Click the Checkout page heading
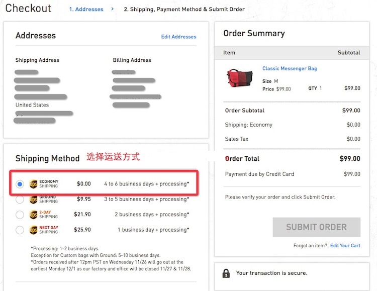377x291 pixels. (28, 8)
